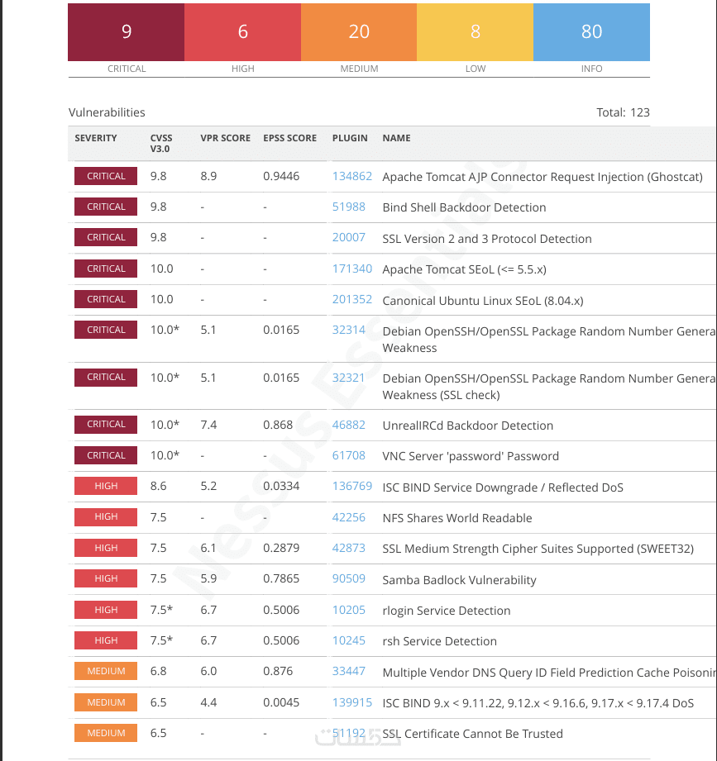Click the NAME column header

[x=396, y=138]
